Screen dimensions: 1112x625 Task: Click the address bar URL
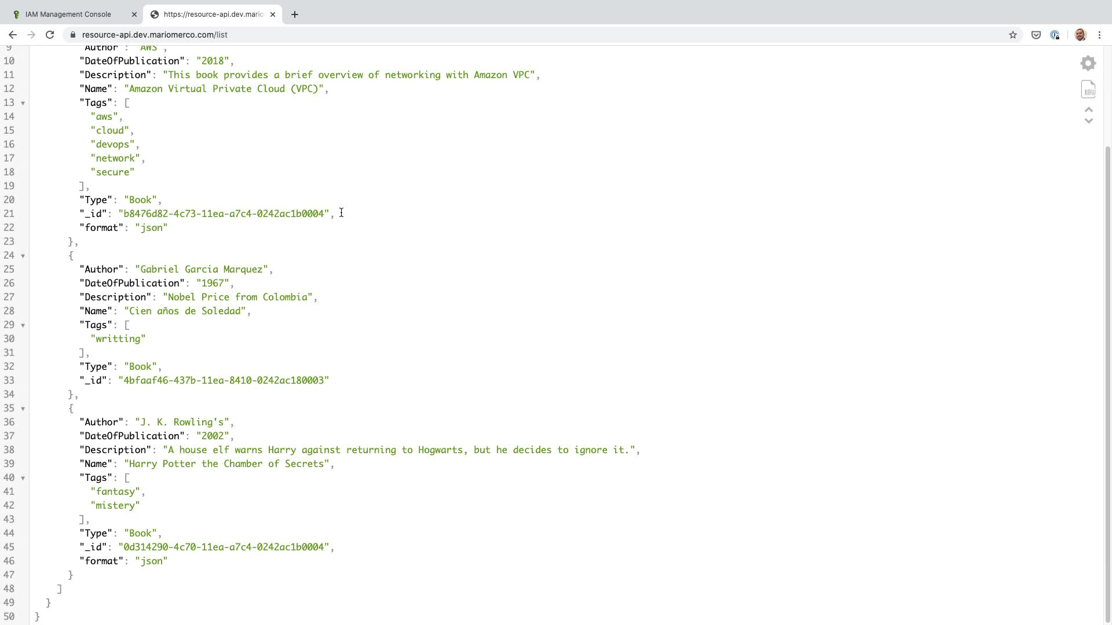coord(155,35)
